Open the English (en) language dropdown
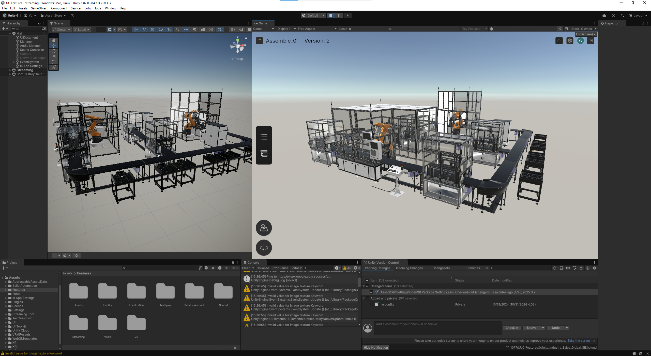The height and width of the screenshot is (356, 651). pos(585,34)
